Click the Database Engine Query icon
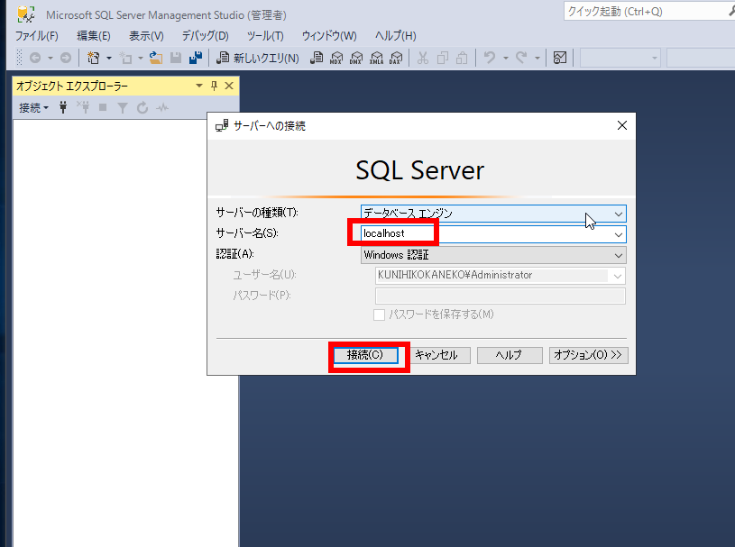Screen dimensions: 735x547 click(x=317, y=58)
